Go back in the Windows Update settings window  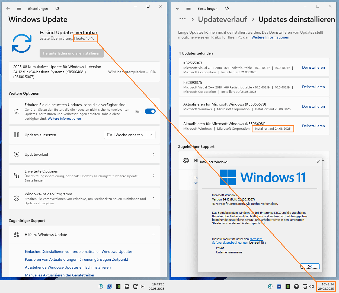click(x=8, y=8)
